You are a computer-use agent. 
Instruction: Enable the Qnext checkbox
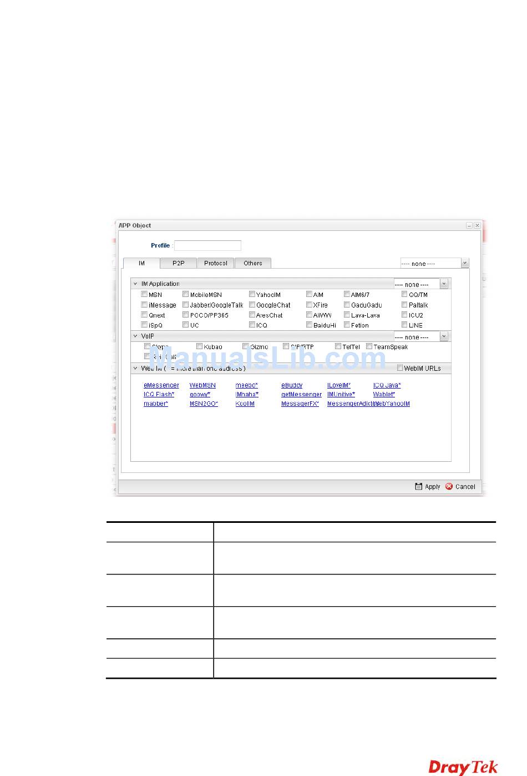click(144, 315)
